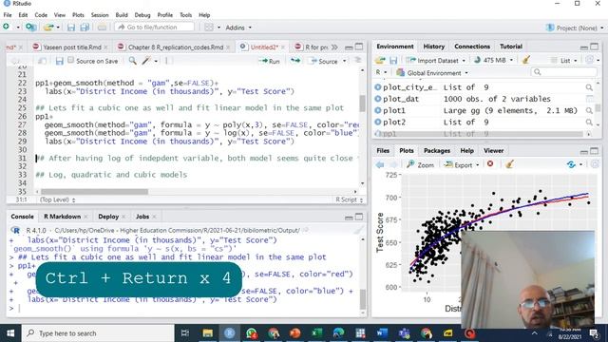The height and width of the screenshot is (342, 608).
Task: Save workspace icon in Environment pane
Action: [393, 60]
